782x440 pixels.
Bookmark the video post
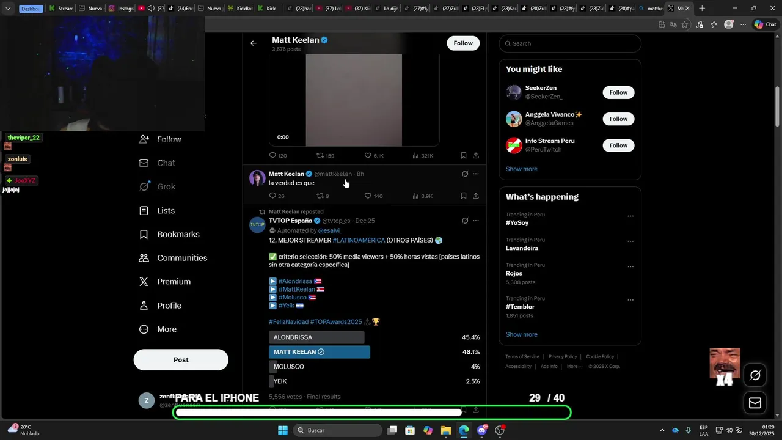464,156
